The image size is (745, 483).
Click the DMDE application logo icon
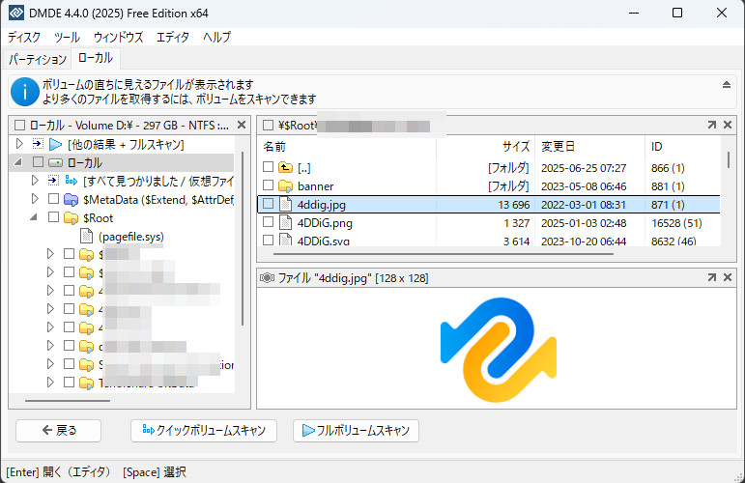(16, 13)
